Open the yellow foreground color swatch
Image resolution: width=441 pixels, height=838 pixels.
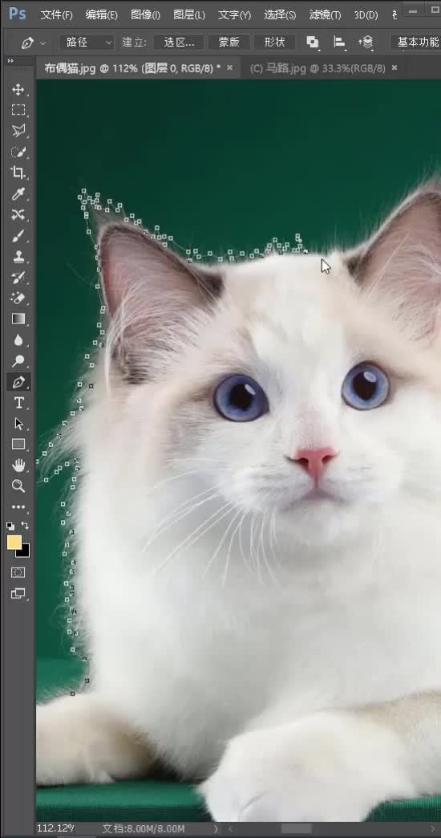(14, 542)
